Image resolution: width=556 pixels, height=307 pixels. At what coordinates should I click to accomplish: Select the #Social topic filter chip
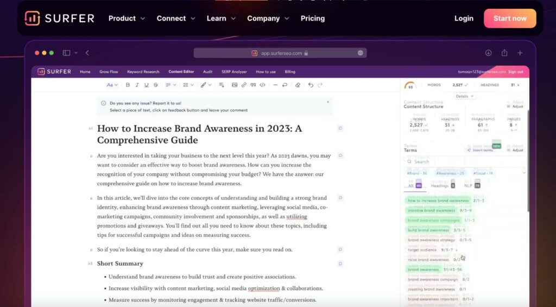(x=483, y=173)
